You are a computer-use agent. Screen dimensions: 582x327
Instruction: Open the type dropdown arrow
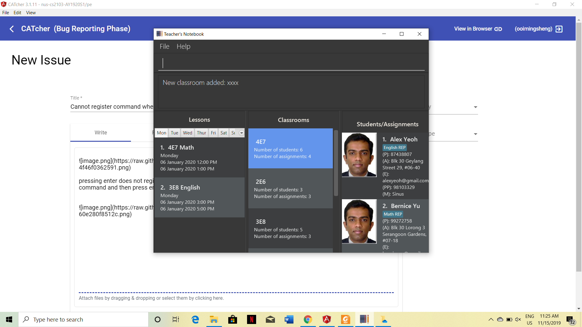[x=475, y=134]
